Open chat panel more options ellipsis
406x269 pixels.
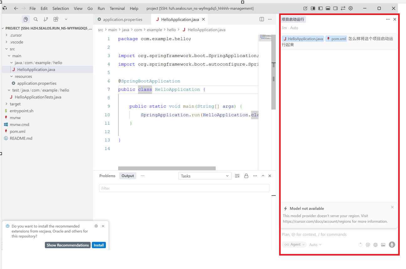coord(388,19)
